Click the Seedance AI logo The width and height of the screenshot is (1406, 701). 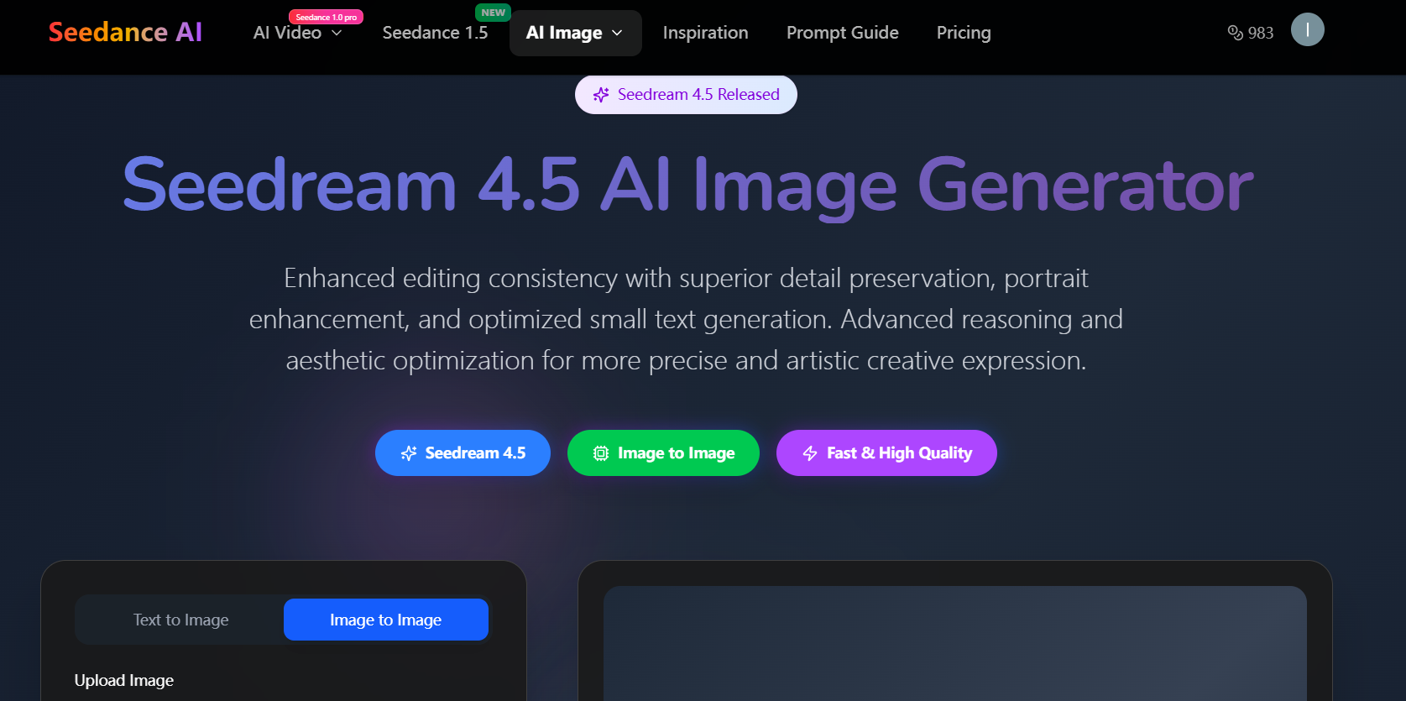tap(125, 32)
